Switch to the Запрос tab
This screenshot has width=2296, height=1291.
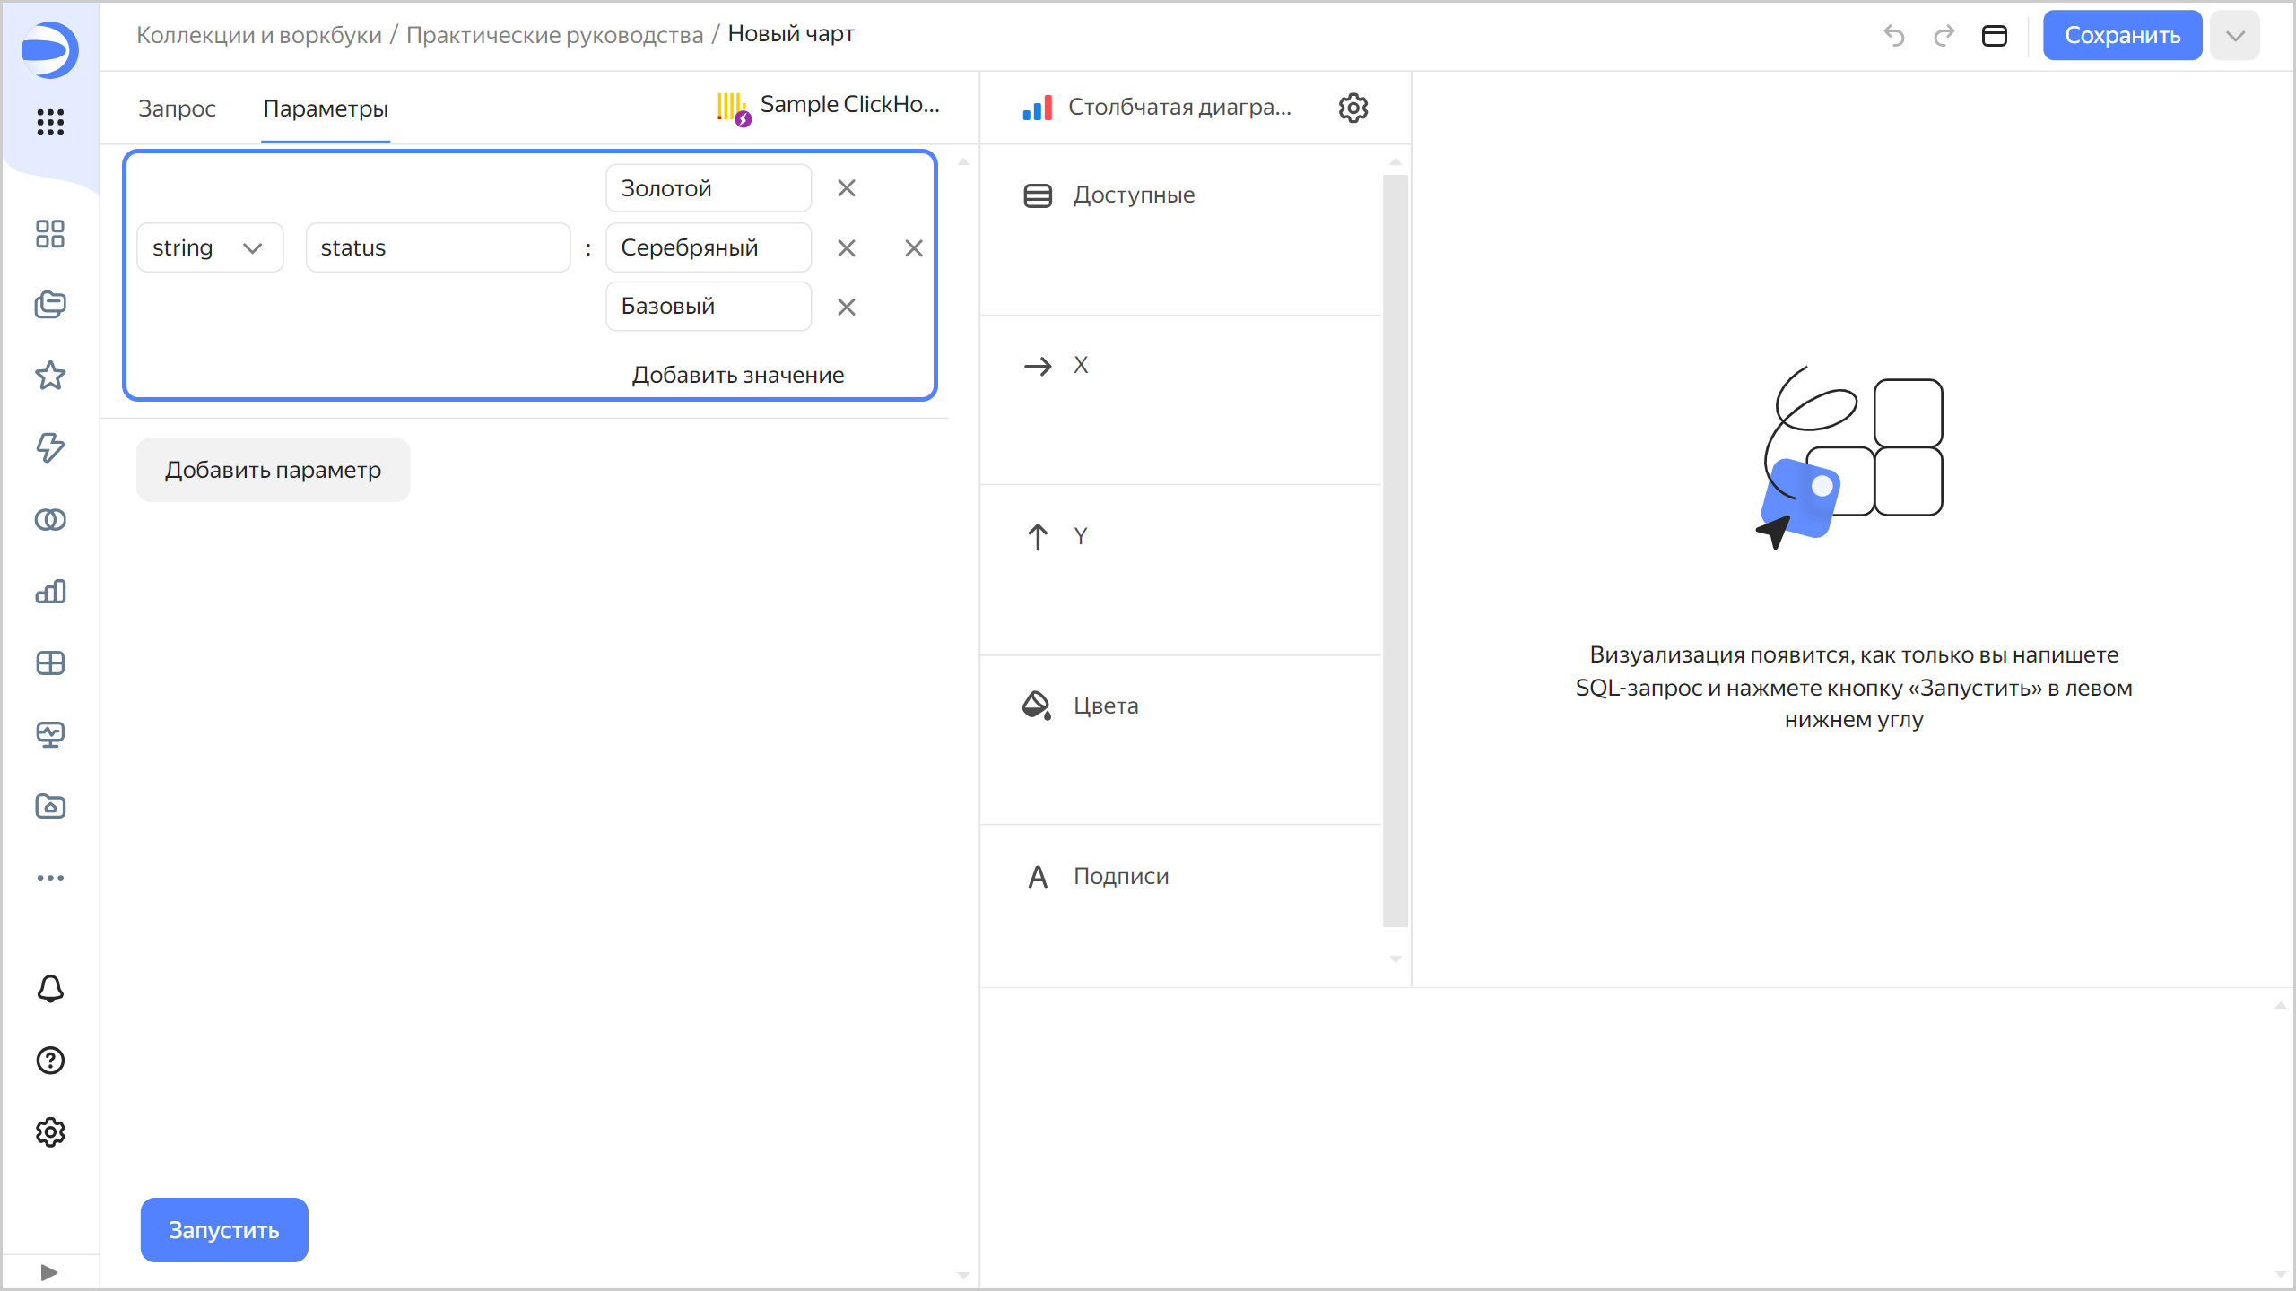[x=177, y=108]
